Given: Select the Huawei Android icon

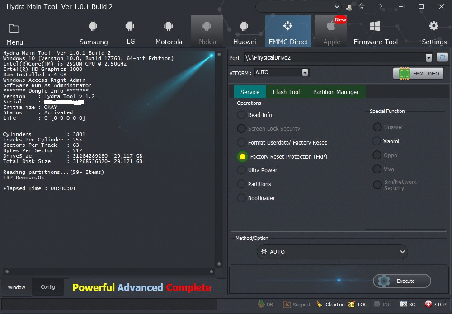Looking at the screenshot, I should [x=244, y=27].
